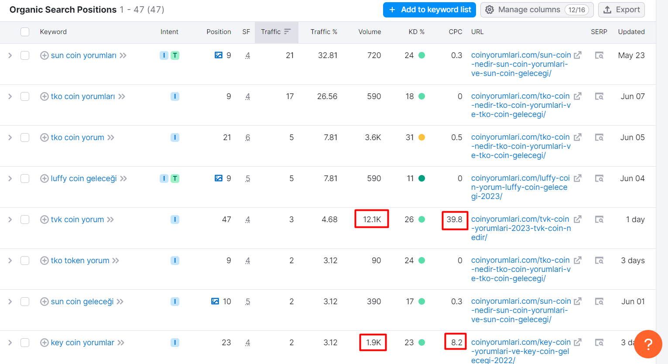Check the tko coin yorum row checkbox

(x=25, y=137)
